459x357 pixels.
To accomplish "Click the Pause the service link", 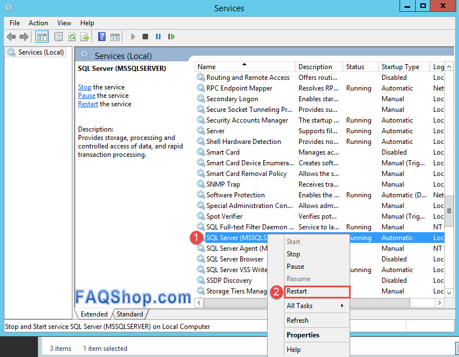I will pyautogui.click(x=86, y=96).
